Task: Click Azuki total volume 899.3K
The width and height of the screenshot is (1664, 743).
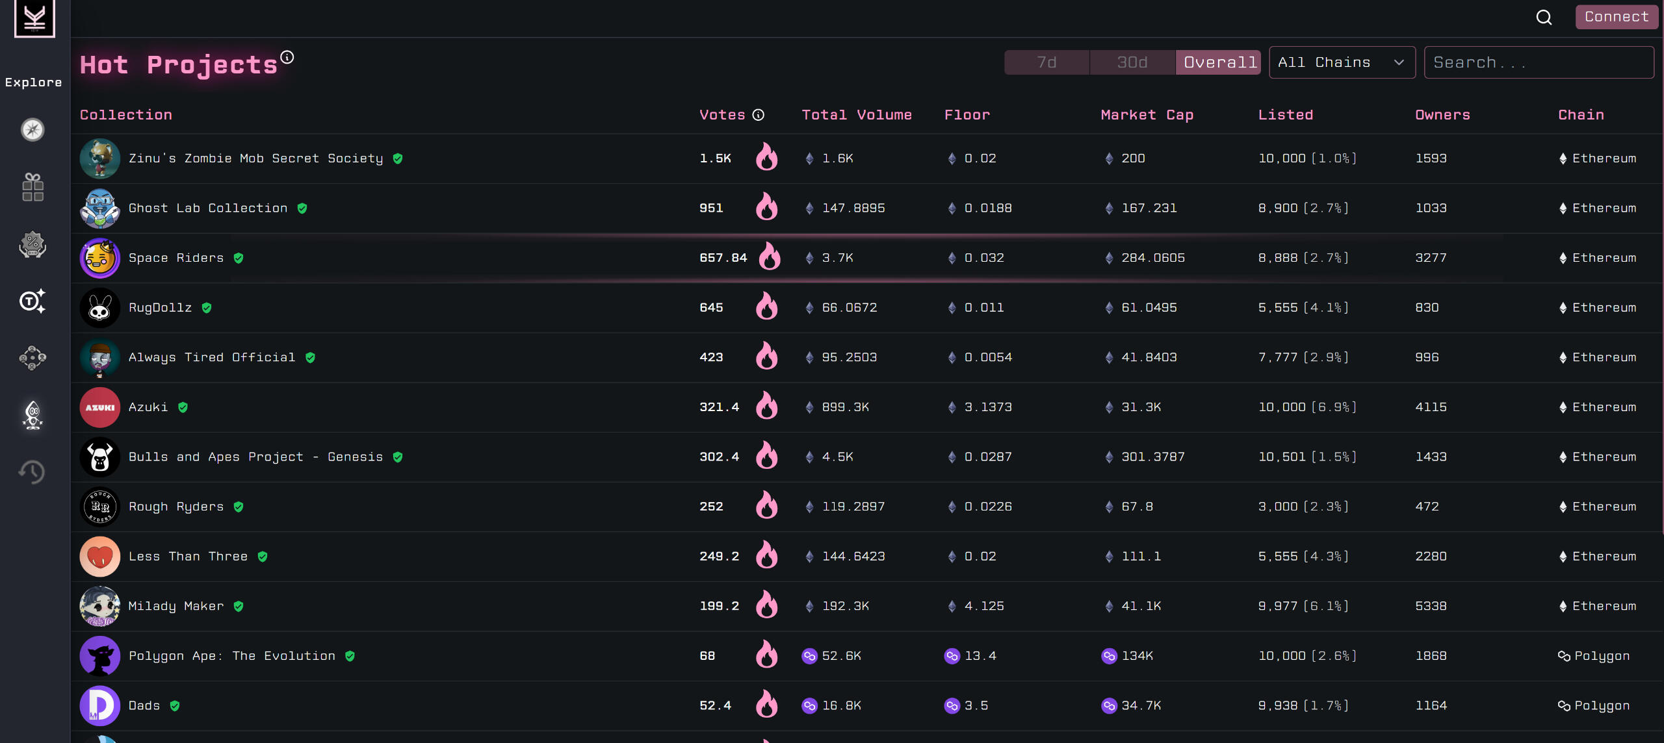Action: coord(846,407)
